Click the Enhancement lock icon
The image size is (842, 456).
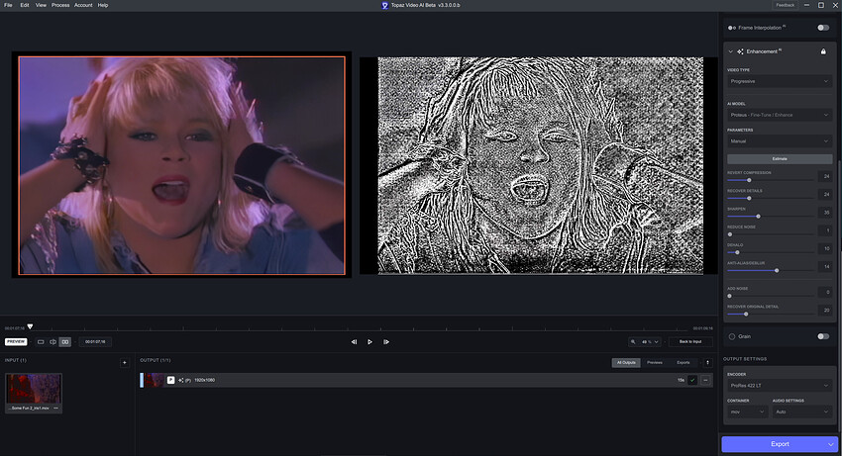[x=823, y=51]
